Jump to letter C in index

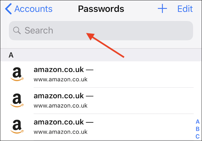198,136
